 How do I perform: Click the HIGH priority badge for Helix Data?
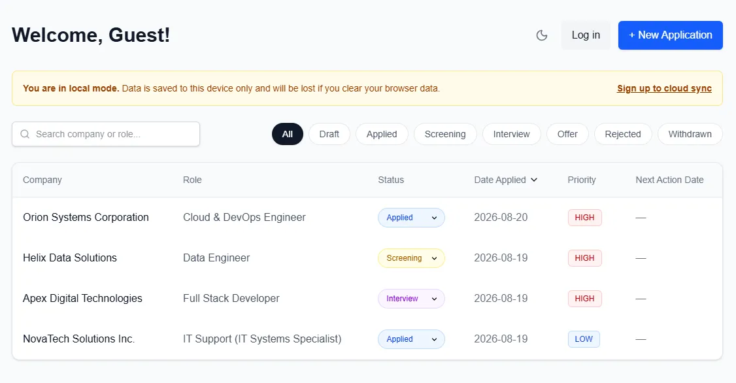point(584,258)
